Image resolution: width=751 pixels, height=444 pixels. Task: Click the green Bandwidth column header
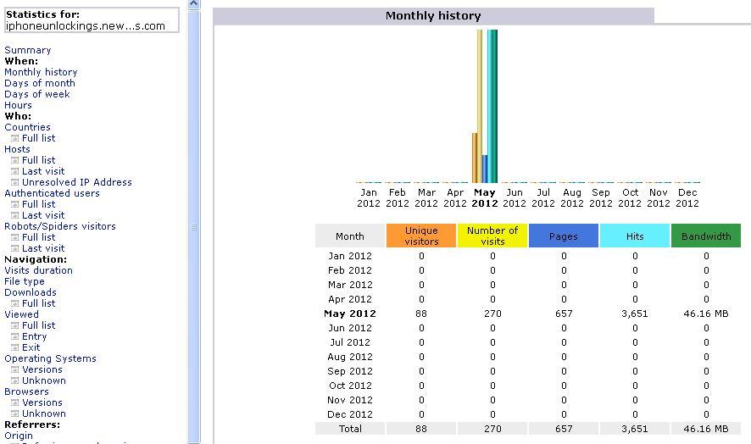tap(705, 236)
